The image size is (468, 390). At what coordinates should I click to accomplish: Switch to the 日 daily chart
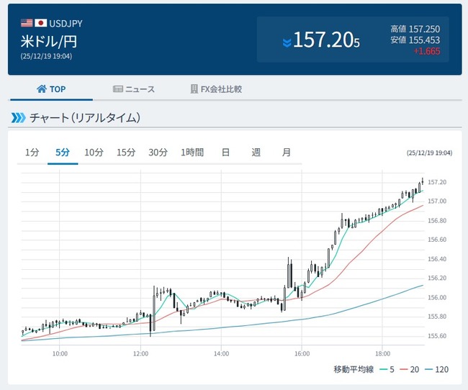pos(225,153)
